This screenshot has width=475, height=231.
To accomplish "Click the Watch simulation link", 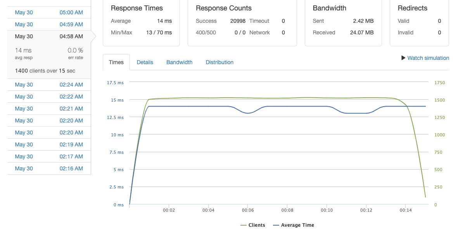I will 428,58.
